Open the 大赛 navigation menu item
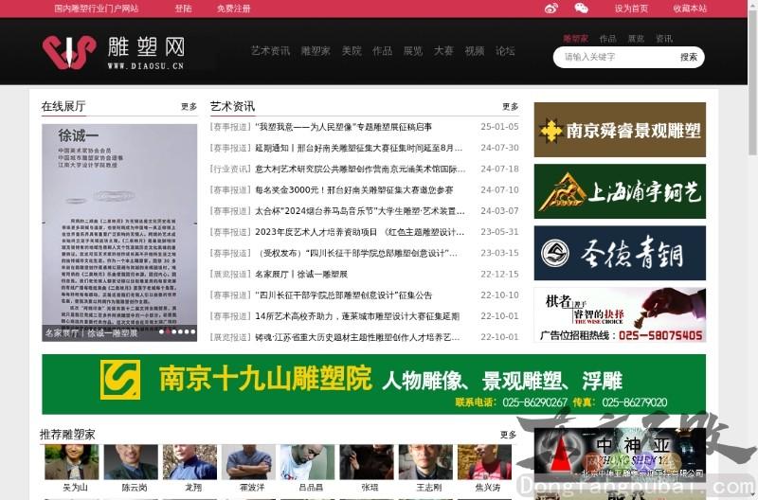The image size is (758, 500). (443, 51)
